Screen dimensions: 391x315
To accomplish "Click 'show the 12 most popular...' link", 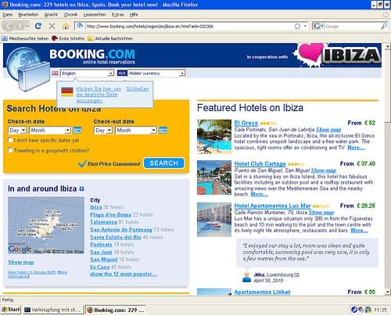I will click(124, 274).
